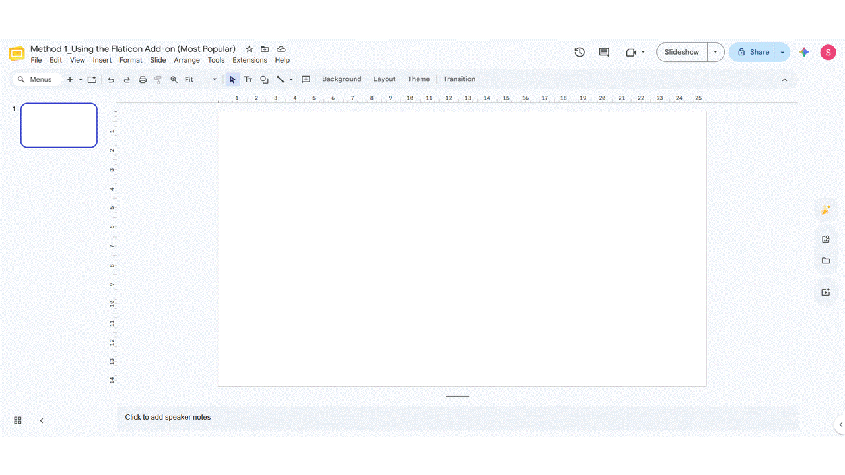Click the blank slide canvas
Viewport: 845px width, 475px height.
(462, 249)
